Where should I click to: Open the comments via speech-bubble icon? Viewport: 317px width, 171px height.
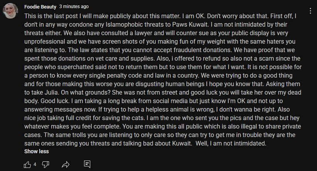tap(87, 164)
